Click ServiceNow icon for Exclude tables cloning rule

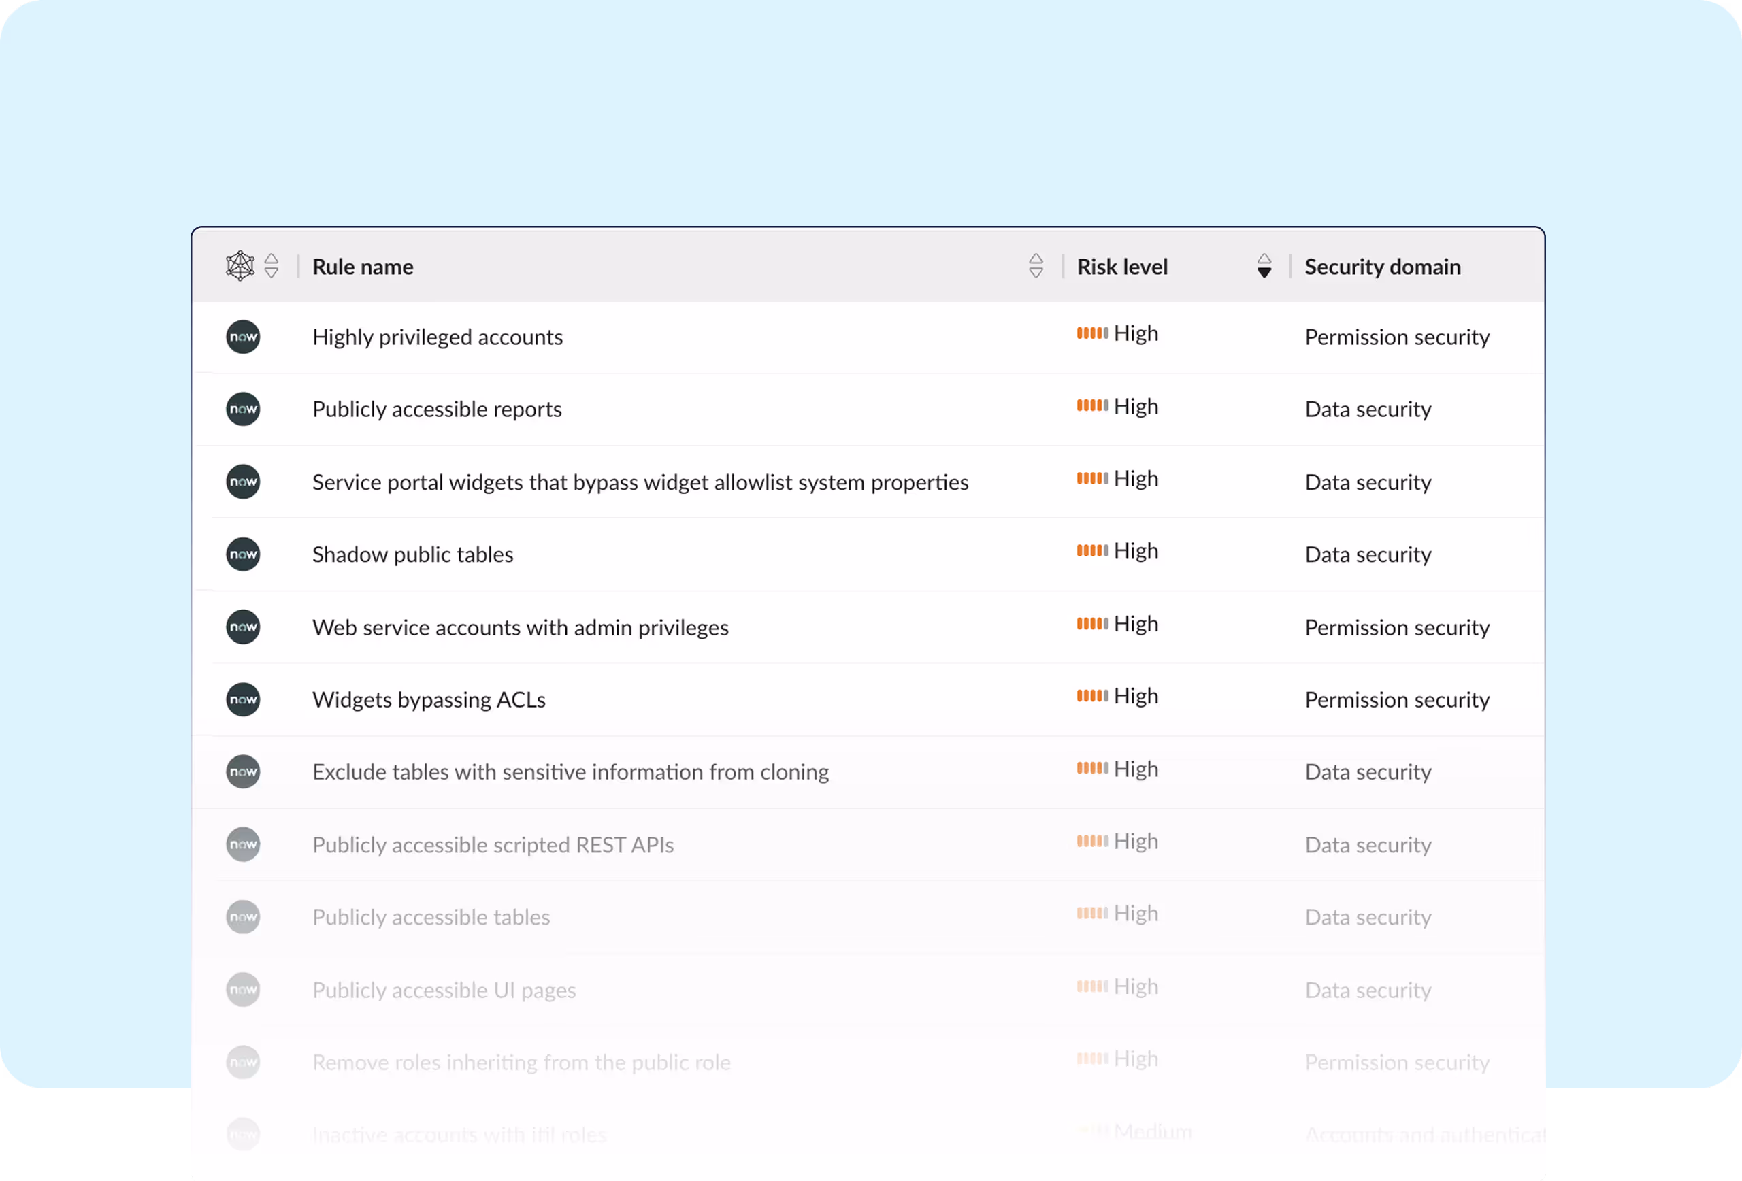[x=243, y=772]
